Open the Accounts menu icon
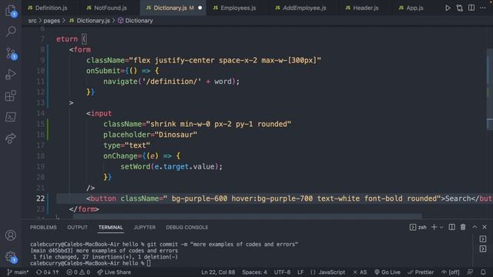The height and width of the screenshot is (277, 493). [11, 235]
